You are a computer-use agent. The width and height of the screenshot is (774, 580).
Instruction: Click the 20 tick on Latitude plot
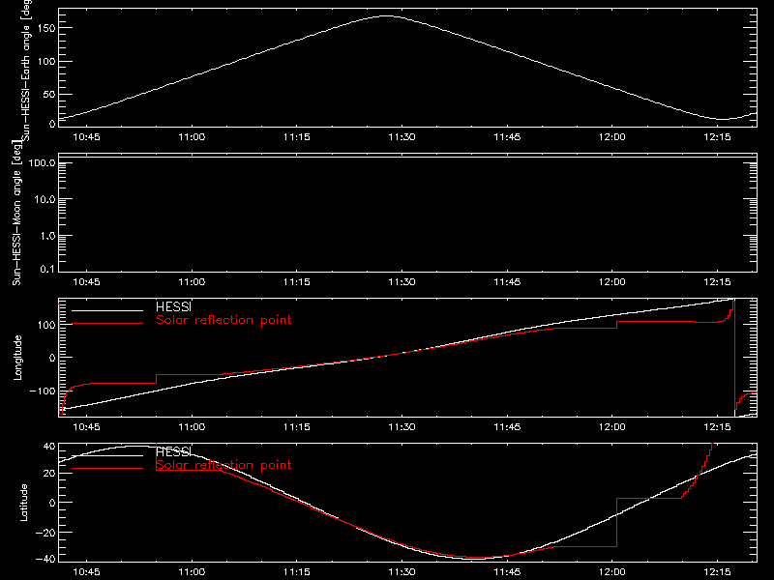click(50, 474)
